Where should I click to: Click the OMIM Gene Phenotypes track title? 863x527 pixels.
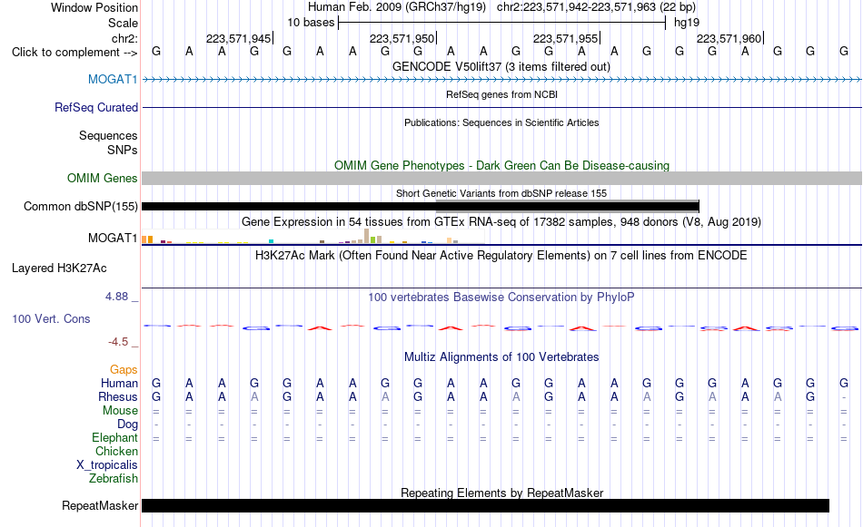tap(501, 165)
